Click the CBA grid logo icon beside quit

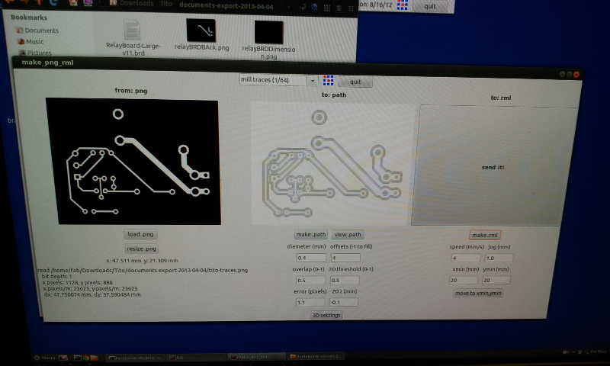pyautogui.click(x=329, y=81)
